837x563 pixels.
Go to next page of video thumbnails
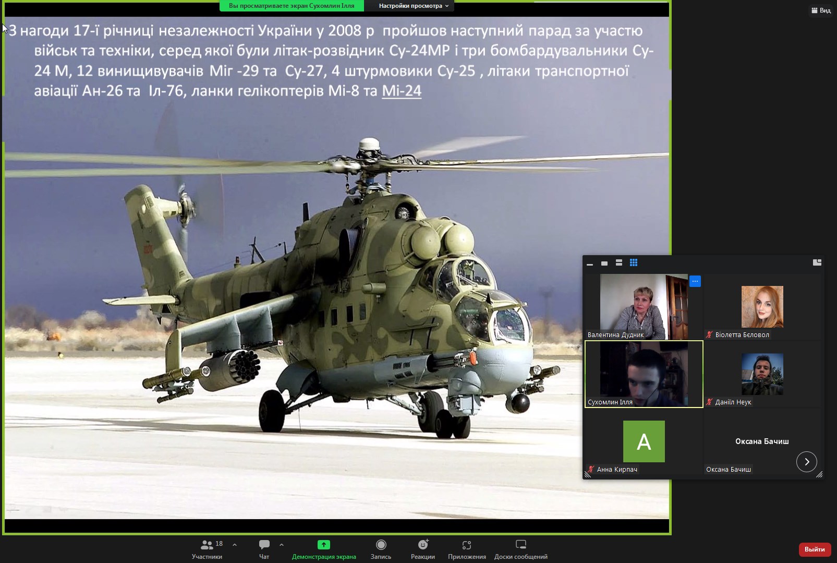click(x=806, y=462)
